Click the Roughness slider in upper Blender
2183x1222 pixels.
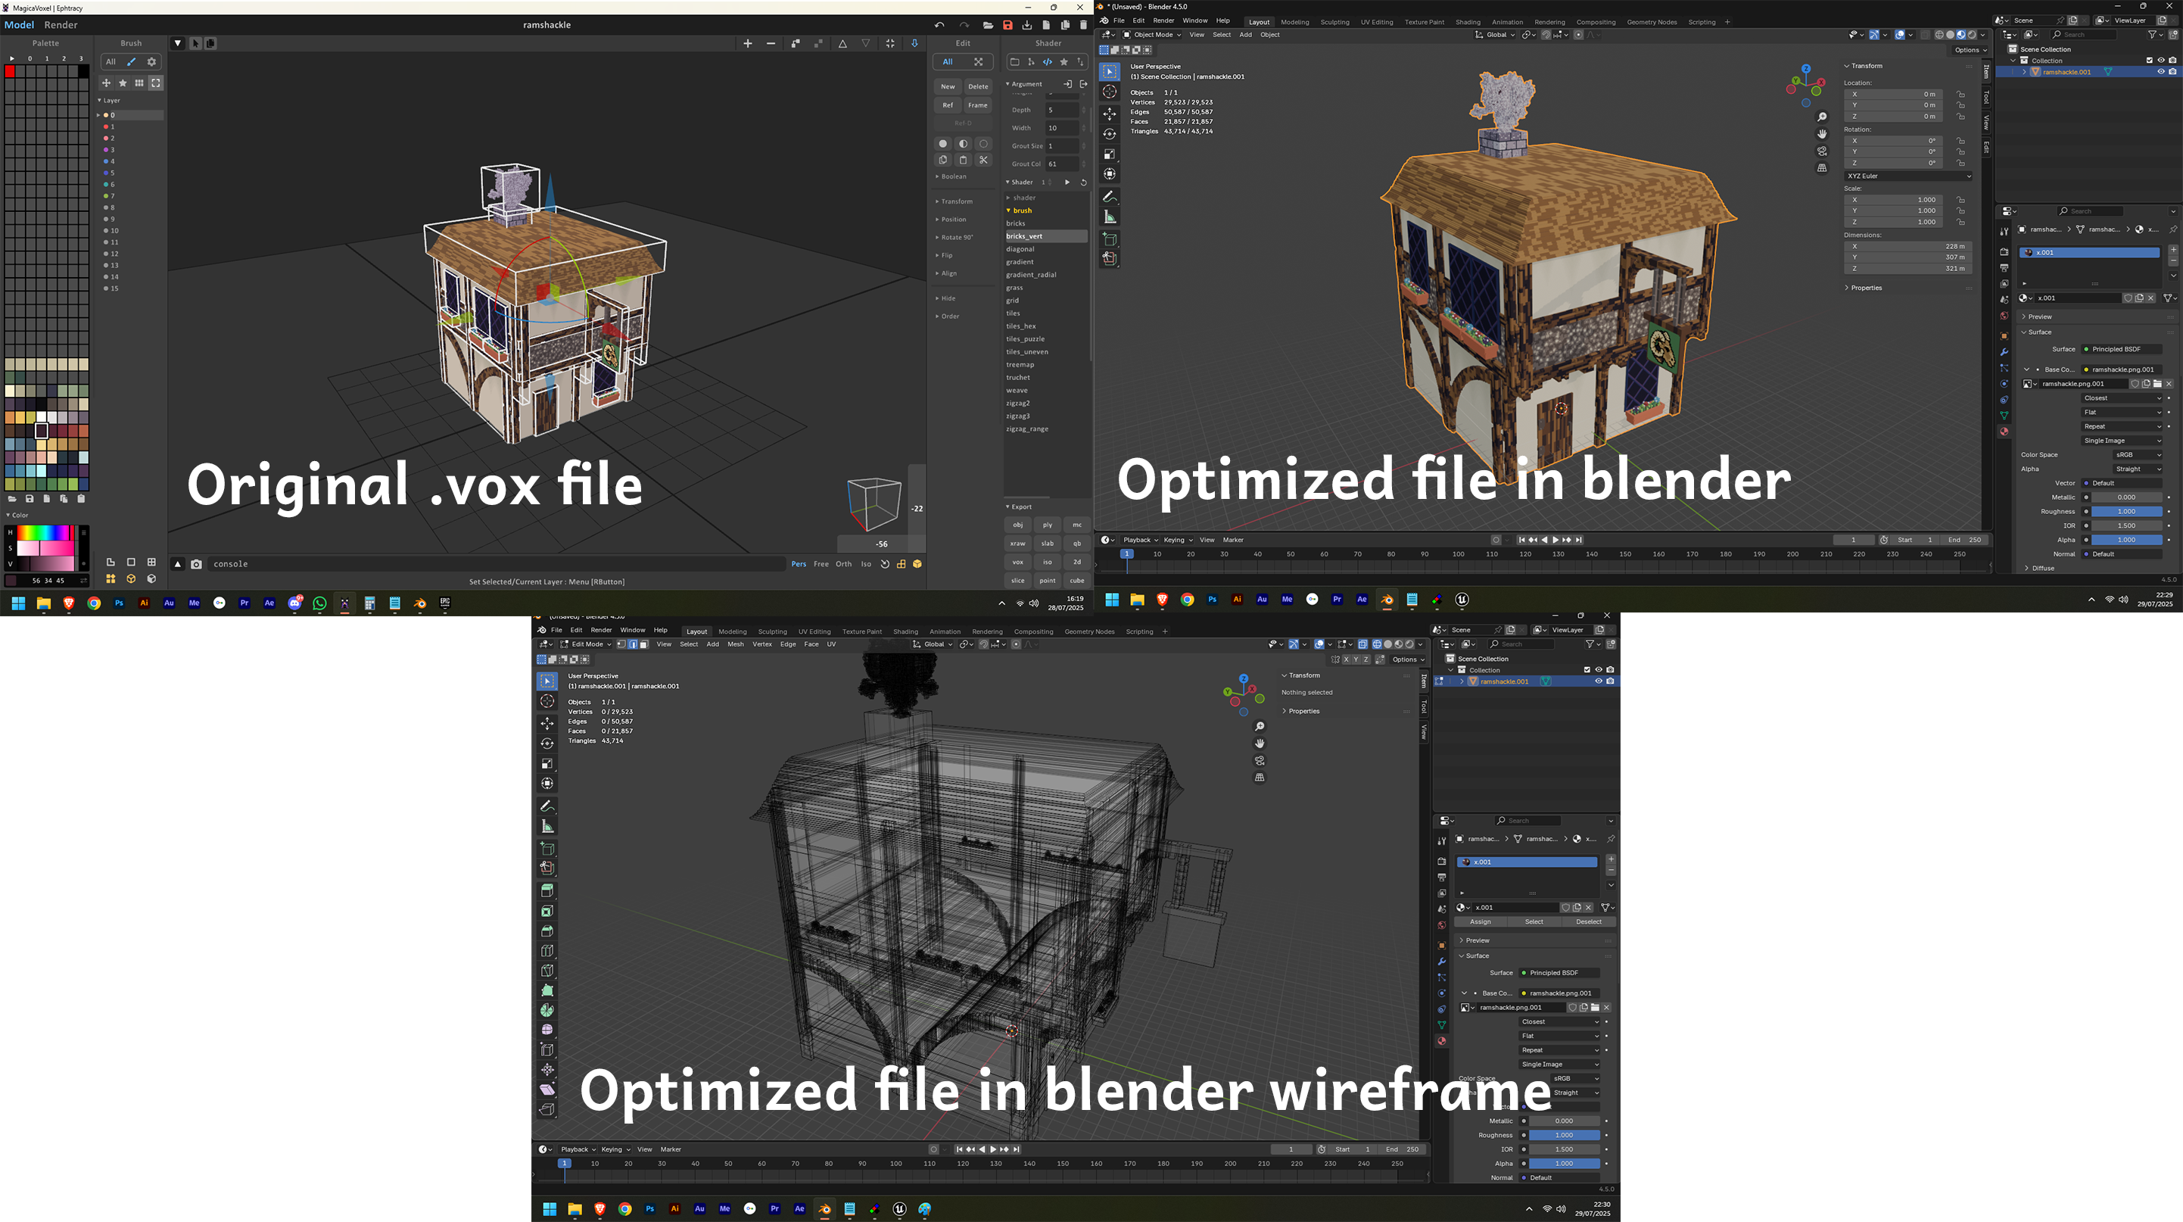pos(2126,512)
